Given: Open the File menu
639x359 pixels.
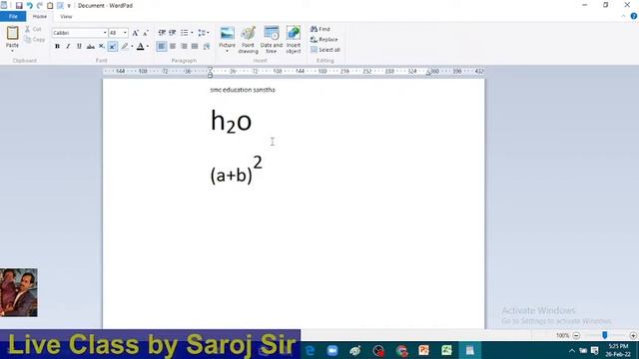Looking at the screenshot, I should (13, 16).
